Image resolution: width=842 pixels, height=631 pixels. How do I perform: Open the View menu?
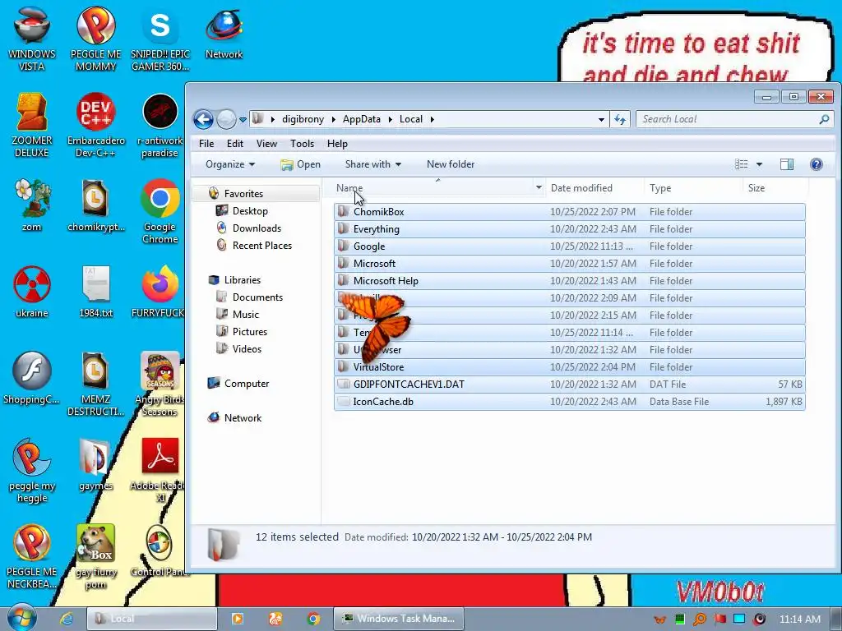[266, 143]
